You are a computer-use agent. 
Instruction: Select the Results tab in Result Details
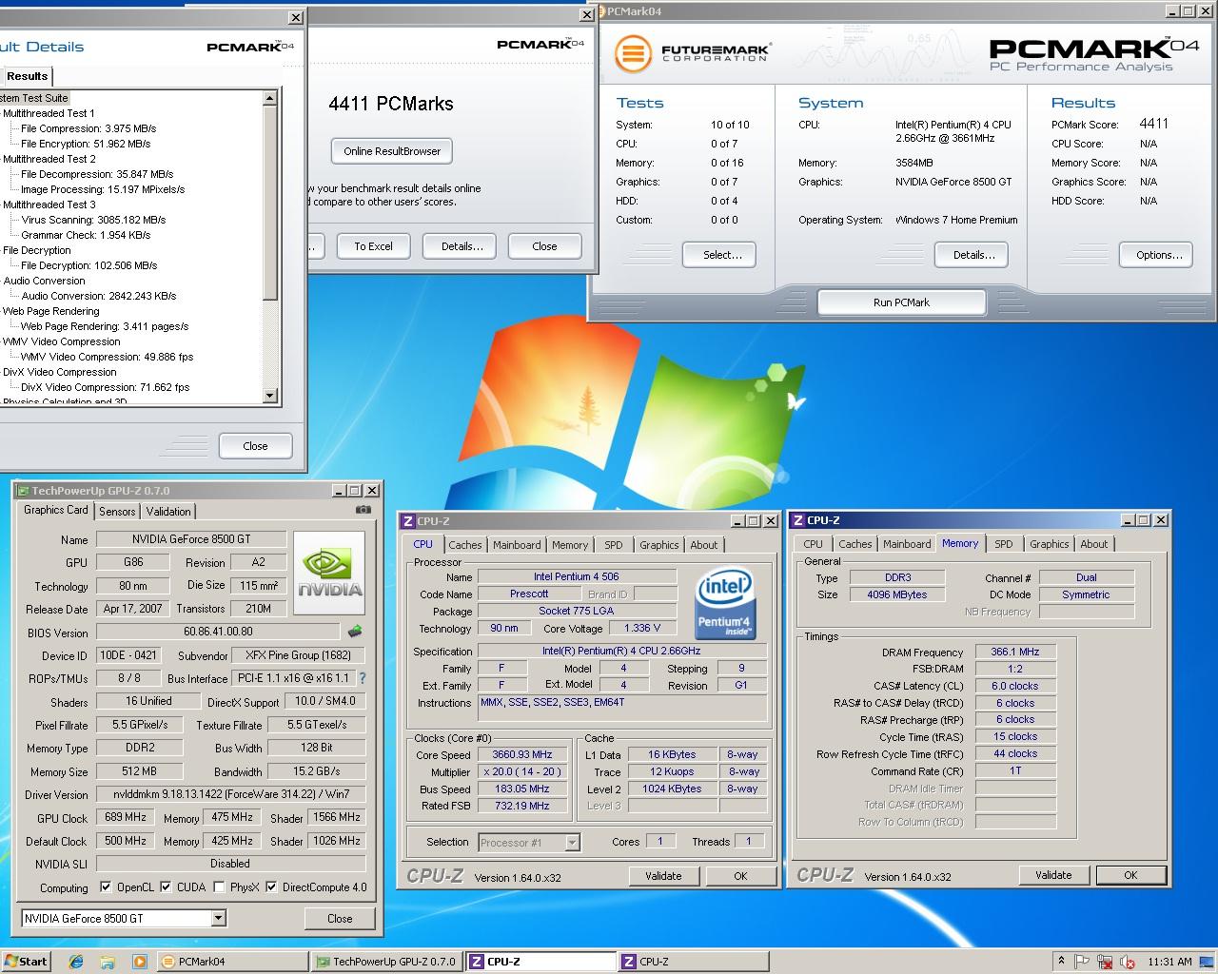click(x=27, y=76)
